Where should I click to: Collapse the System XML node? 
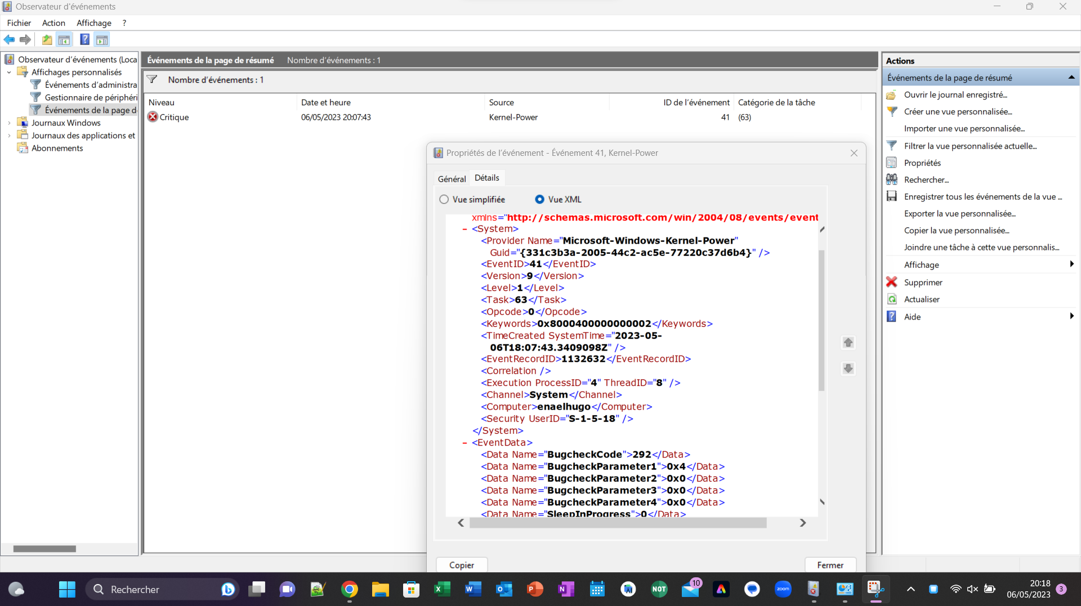[x=464, y=229]
